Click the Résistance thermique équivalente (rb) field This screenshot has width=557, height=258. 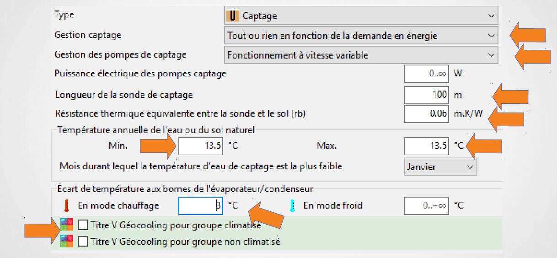[427, 113]
